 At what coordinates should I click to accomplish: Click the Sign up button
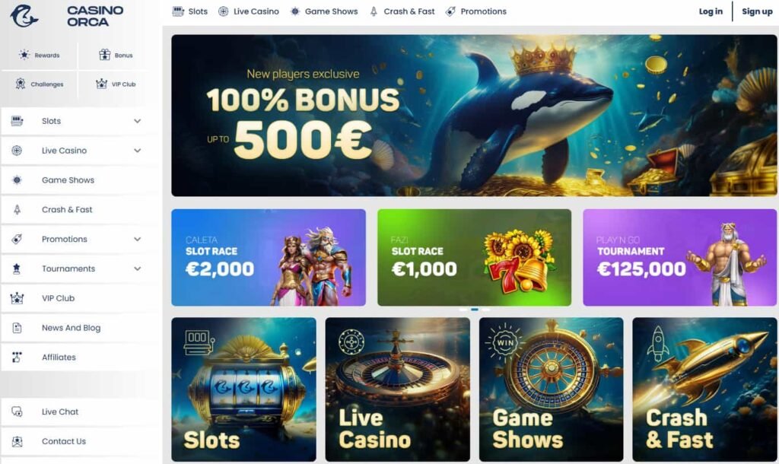tap(757, 11)
